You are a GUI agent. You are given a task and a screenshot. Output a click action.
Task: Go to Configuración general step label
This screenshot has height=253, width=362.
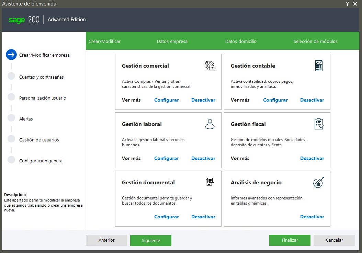[x=41, y=161]
